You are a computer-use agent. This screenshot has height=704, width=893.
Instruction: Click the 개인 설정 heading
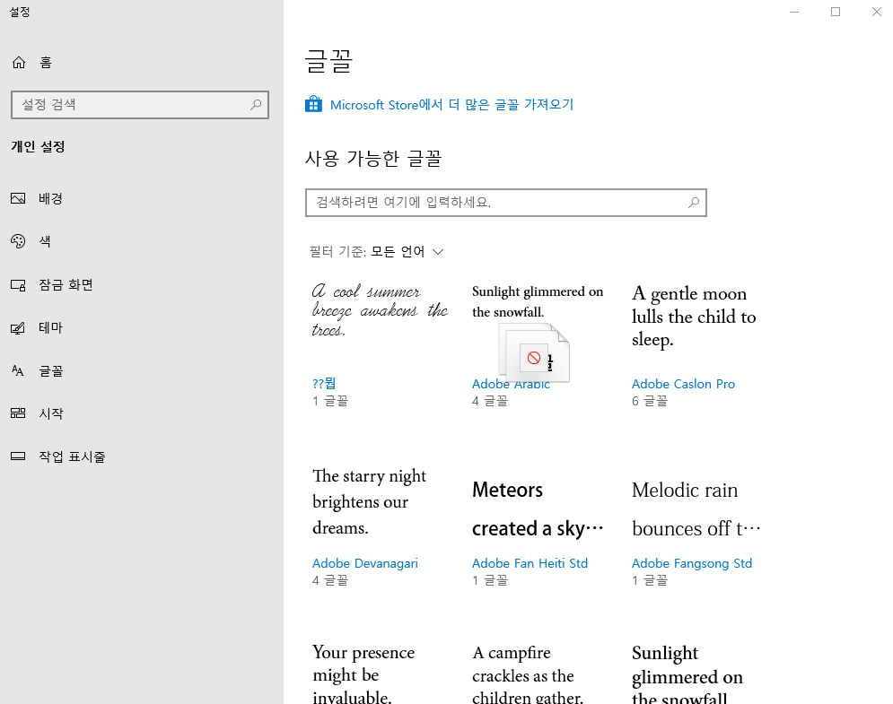click(x=38, y=147)
